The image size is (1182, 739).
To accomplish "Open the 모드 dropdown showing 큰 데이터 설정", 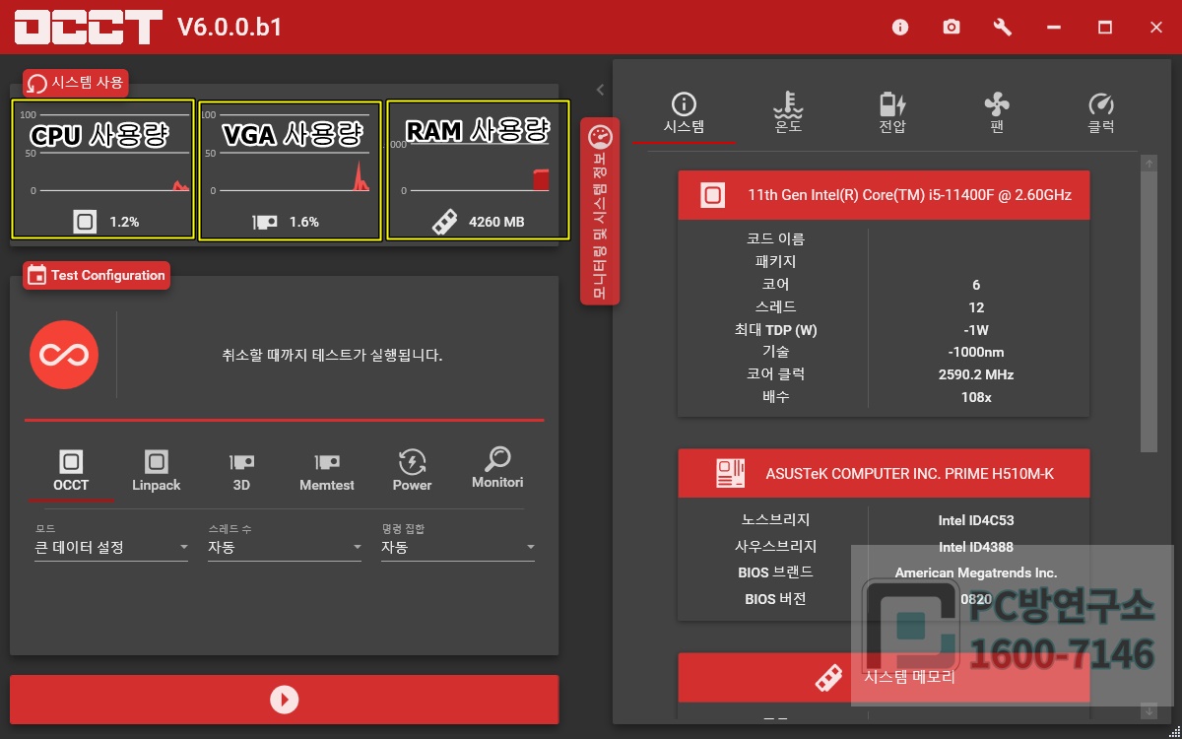I will point(111,547).
